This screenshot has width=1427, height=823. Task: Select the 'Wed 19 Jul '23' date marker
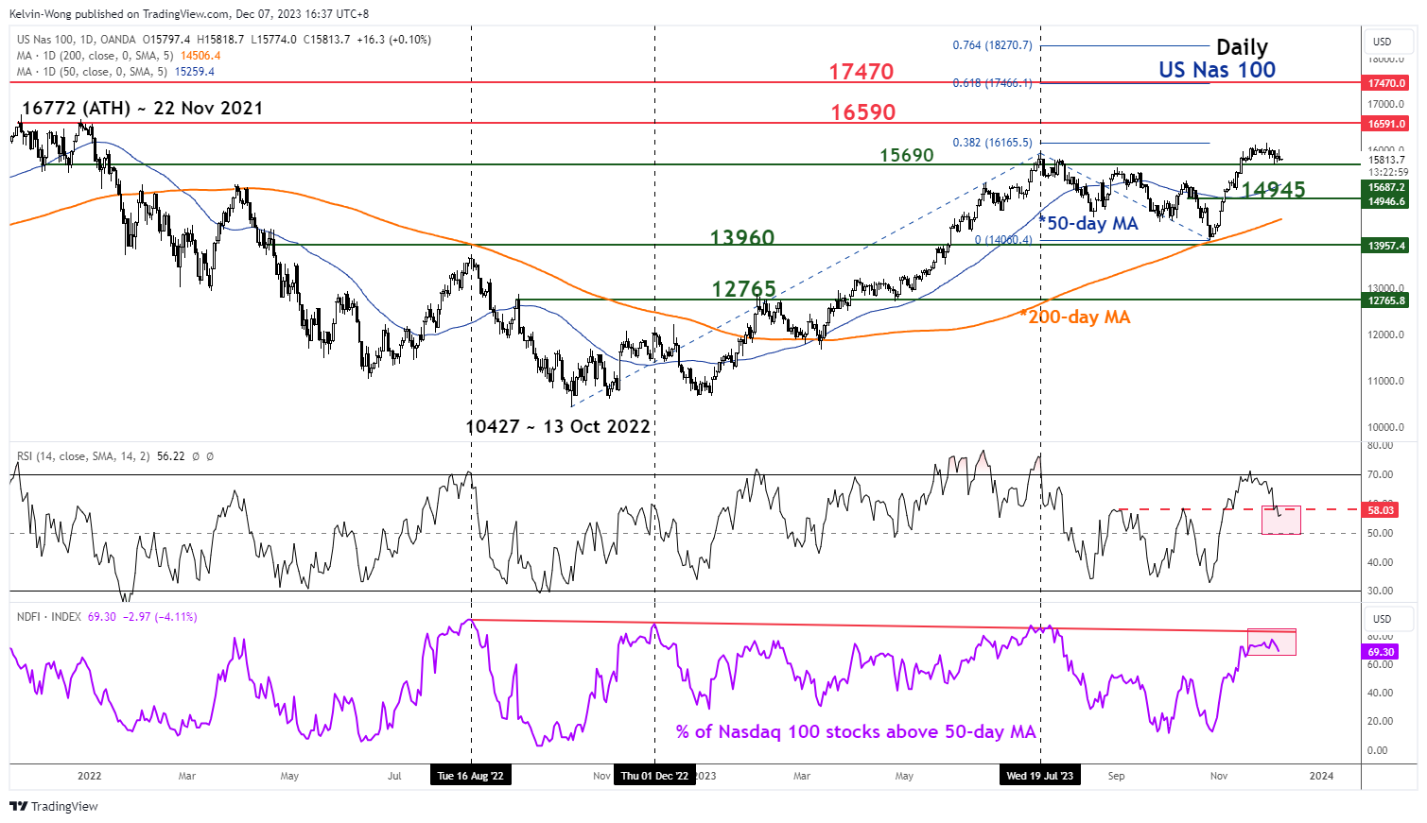pos(1040,776)
